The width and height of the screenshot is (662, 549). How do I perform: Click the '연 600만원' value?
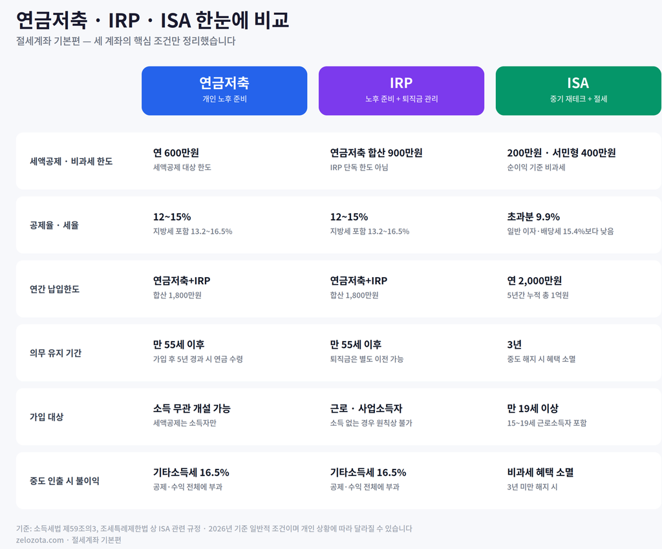pos(176,152)
